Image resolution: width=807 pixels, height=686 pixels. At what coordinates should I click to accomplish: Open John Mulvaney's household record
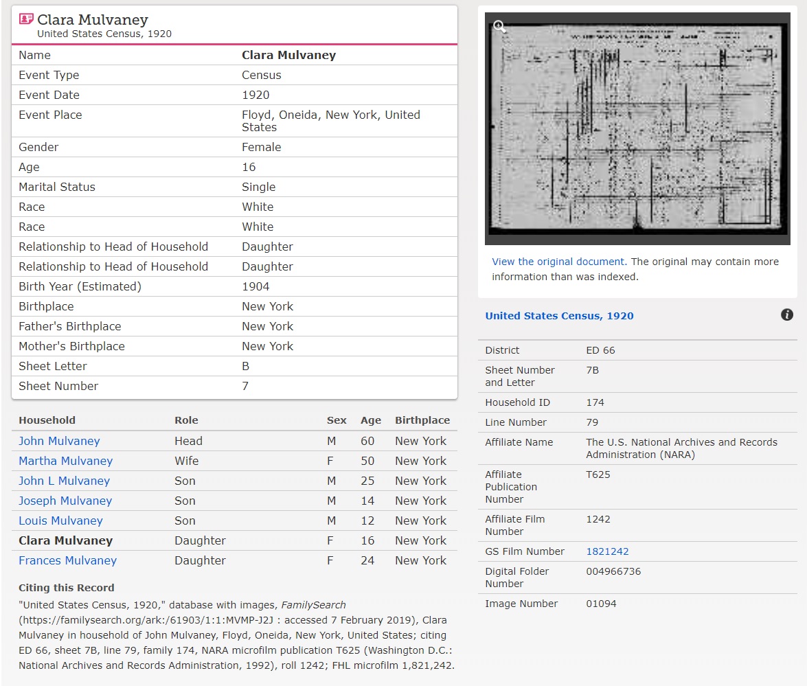click(x=59, y=441)
